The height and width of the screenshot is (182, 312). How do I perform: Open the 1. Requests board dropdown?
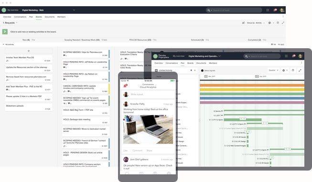17,22
